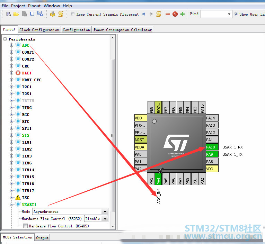Screen dimensions: 265x244
Task: Click the ADC_IN4 pin label
Action: 159,196
